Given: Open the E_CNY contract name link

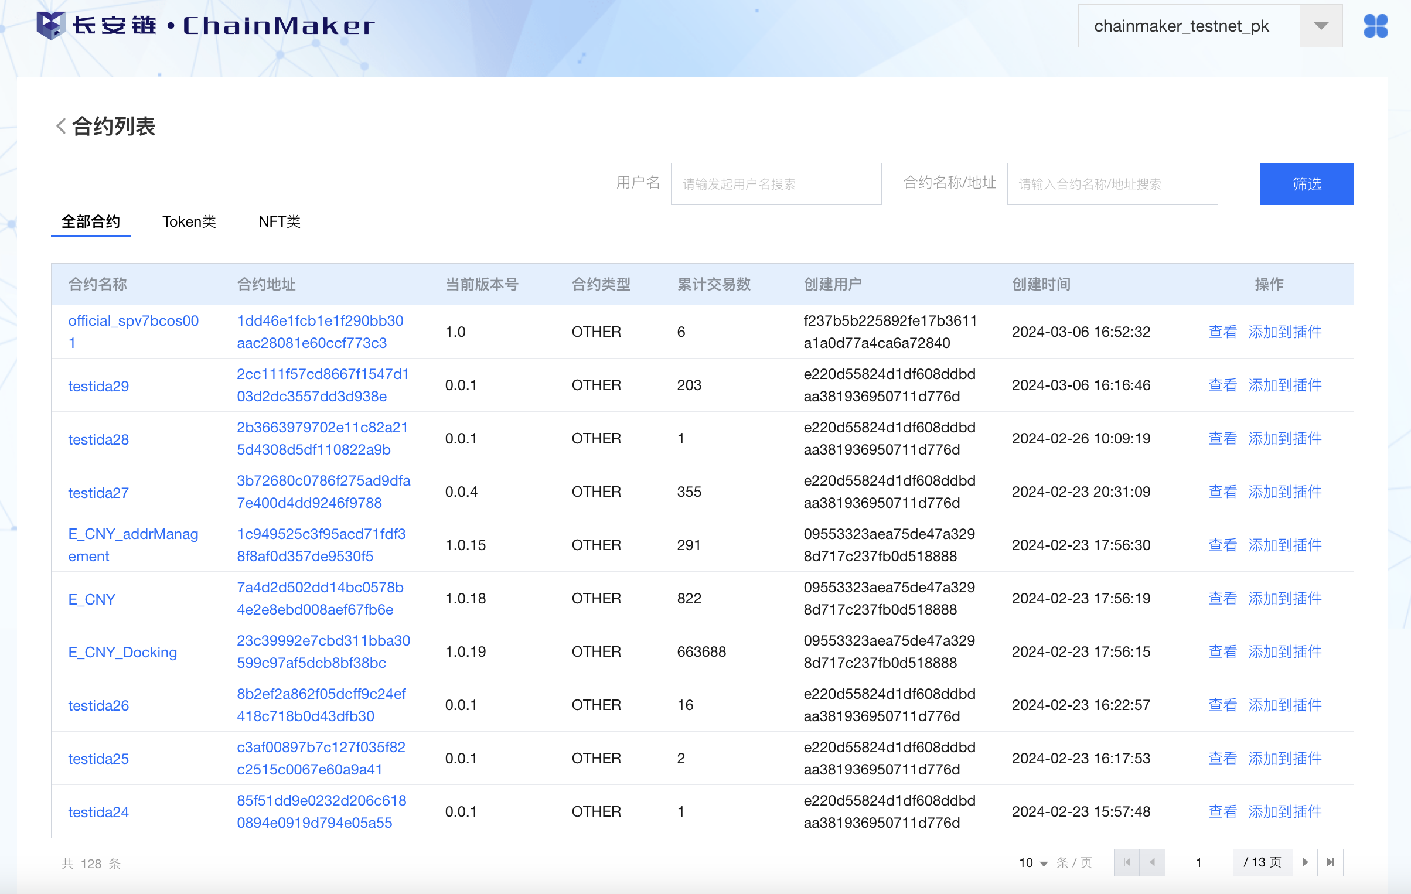Looking at the screenshot, I should coord(92,599).
